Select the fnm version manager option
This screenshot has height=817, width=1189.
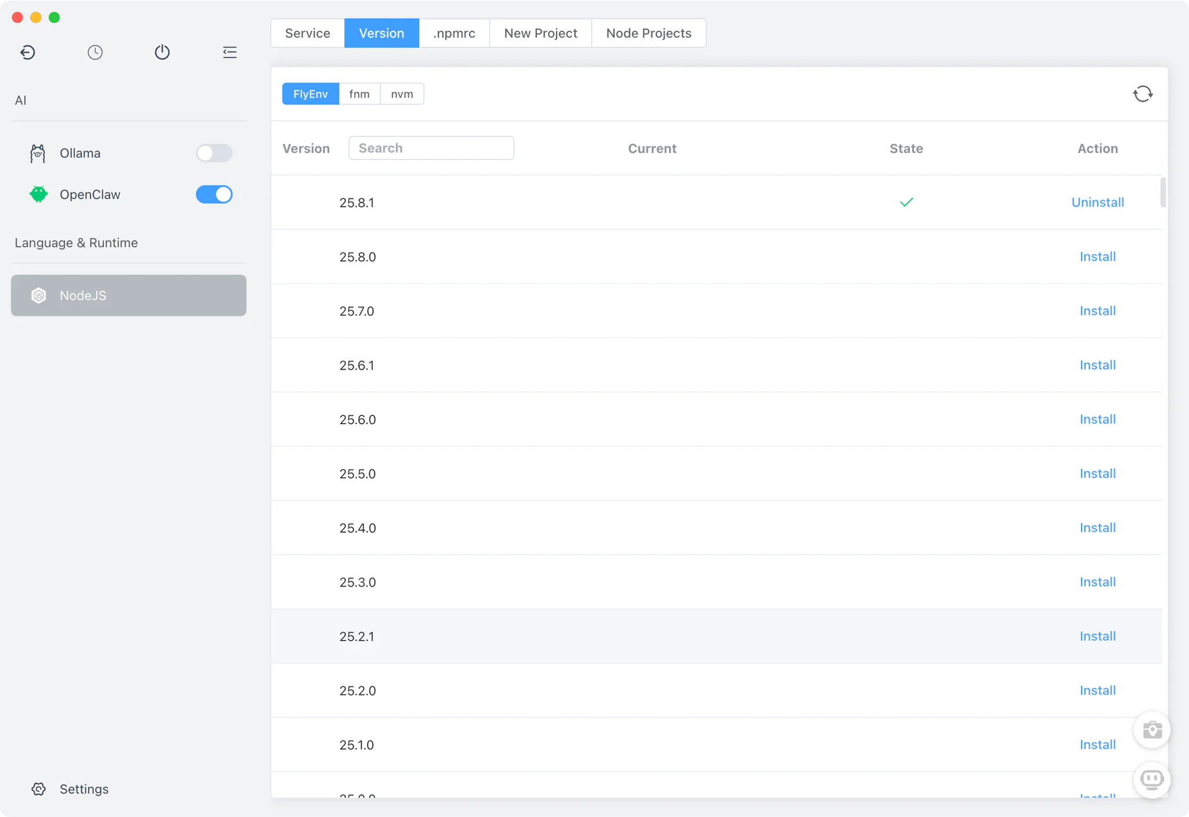click(x=359, y=94)
